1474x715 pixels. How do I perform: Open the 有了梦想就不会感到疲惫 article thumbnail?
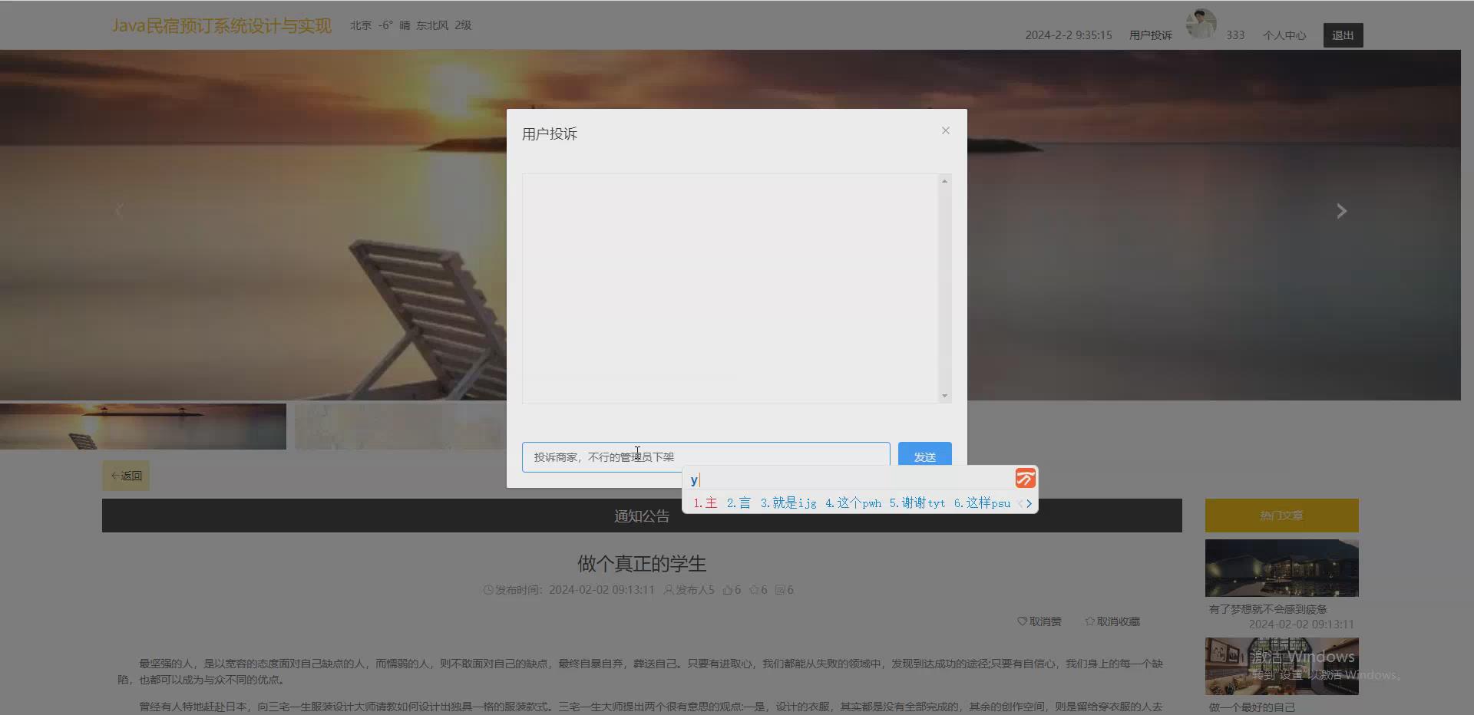coord(1281,568)
